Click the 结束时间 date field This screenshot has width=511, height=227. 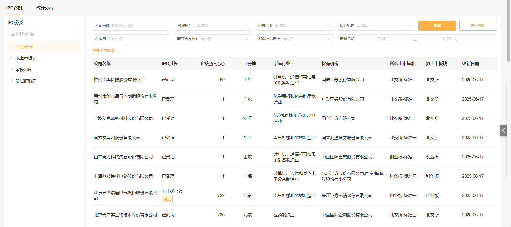450,39
